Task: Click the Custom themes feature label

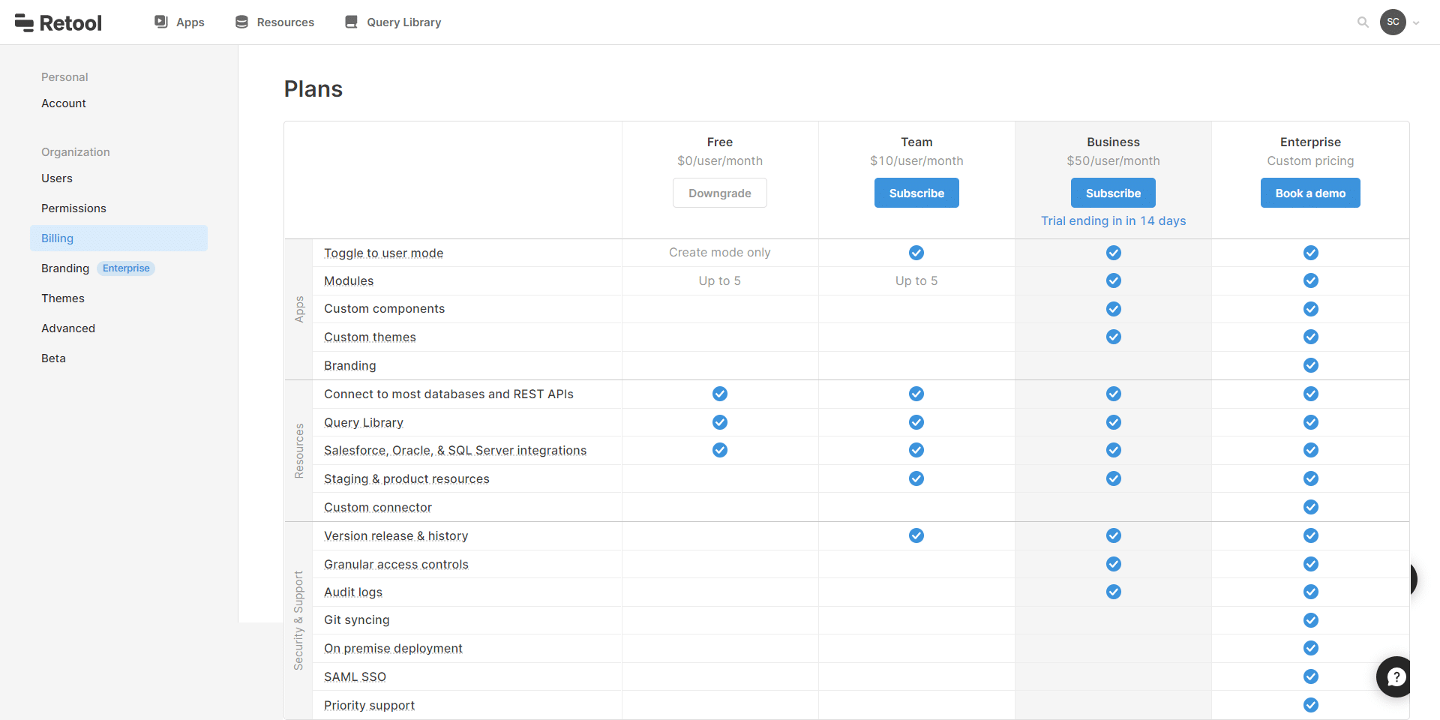Action: point(370,337)
